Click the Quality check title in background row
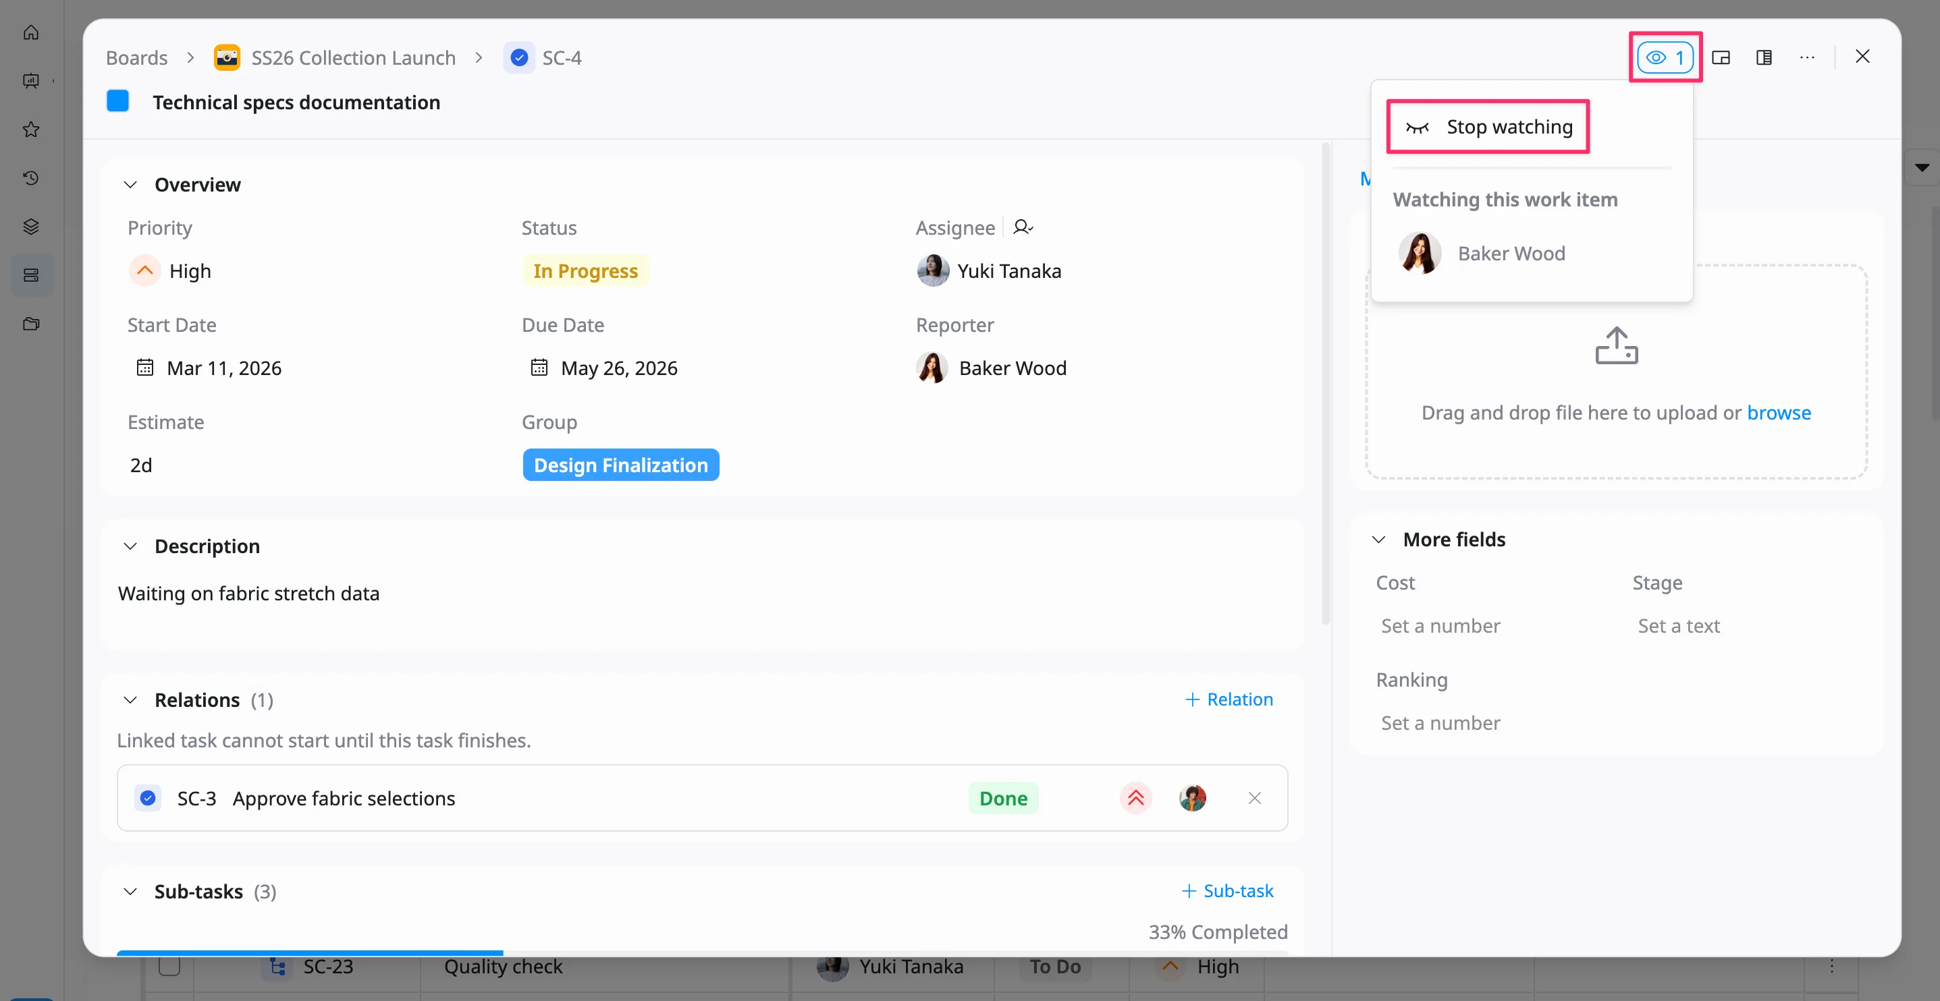The image size is (1940, 1001). [503, 967]
